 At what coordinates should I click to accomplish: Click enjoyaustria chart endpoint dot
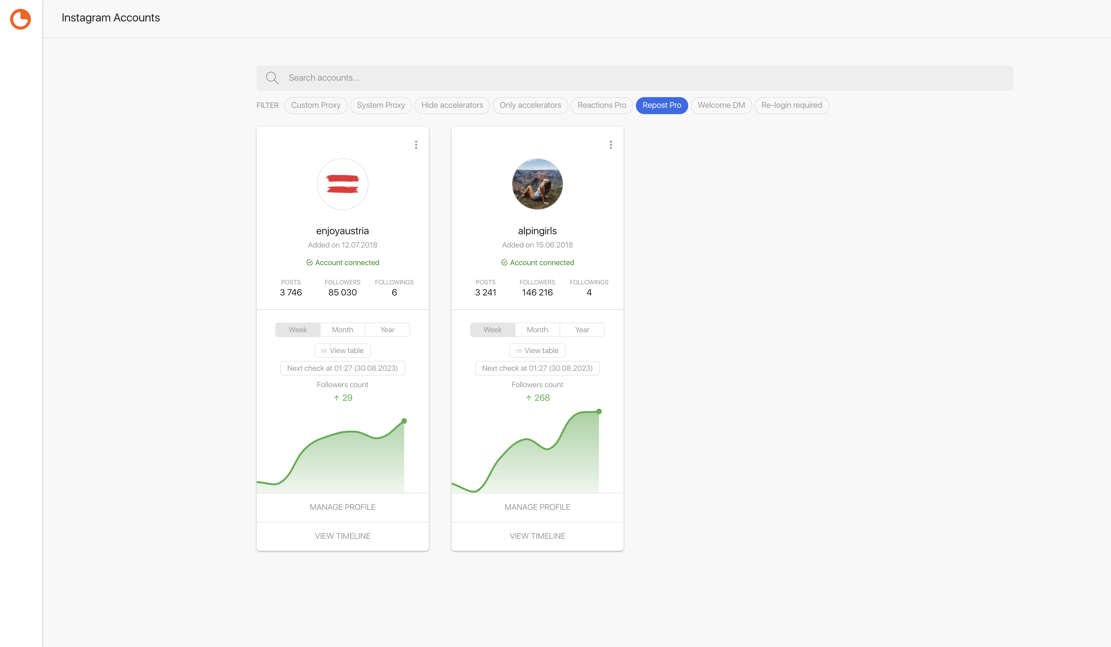404,421
